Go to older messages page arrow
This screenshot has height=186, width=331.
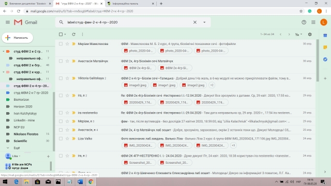(289, 34)
